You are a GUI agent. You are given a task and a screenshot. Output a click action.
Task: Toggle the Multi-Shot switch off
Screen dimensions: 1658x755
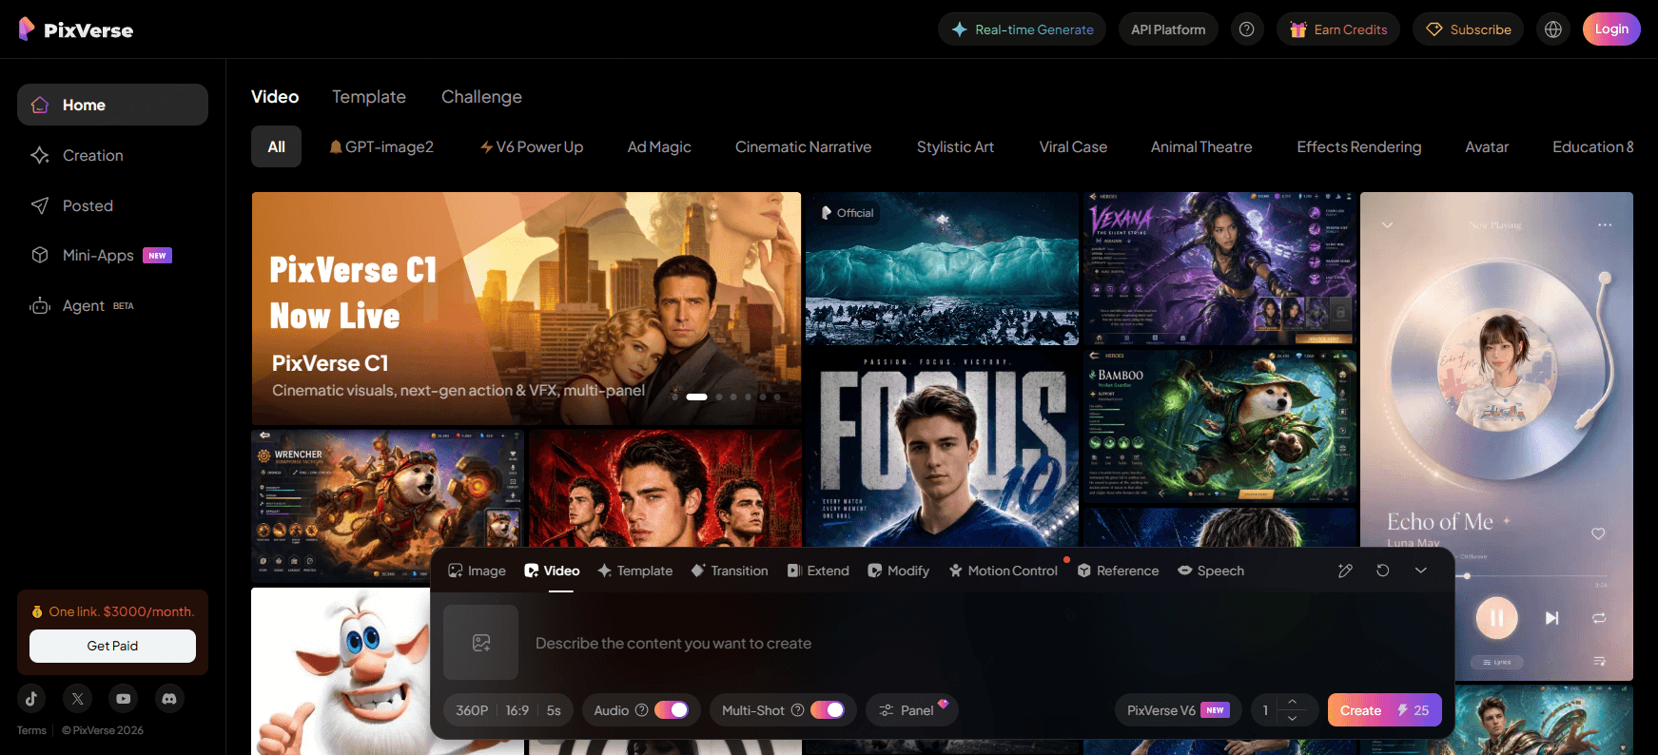coord(828,710)
